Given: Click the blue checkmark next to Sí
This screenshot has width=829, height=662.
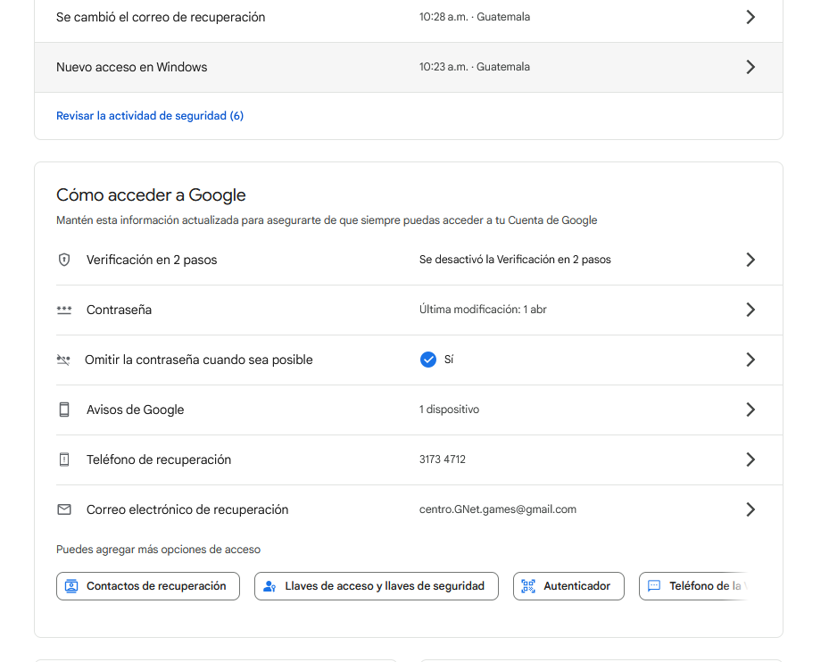Looking at the screenshot, I should pos(428,360).
